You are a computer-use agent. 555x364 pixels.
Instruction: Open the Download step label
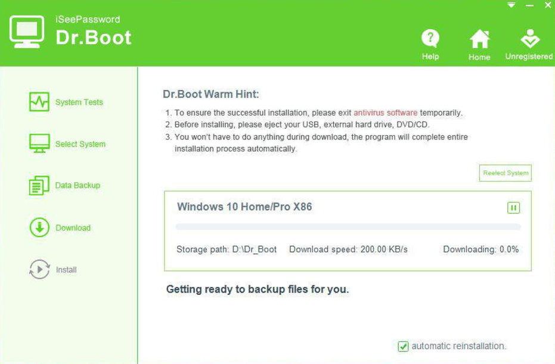(73, 228)
